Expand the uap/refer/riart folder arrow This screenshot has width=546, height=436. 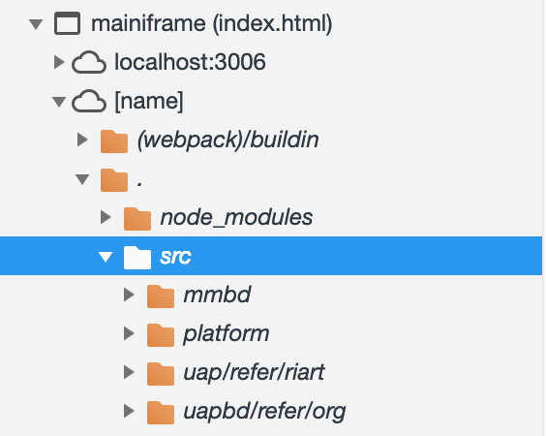tap(129, 372)
